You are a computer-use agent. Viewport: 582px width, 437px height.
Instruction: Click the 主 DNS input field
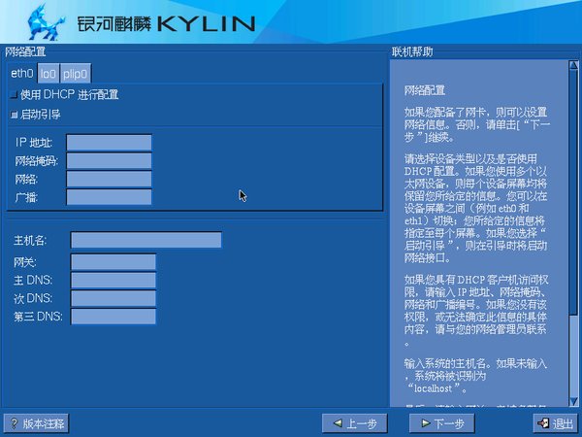pyautogui.click(x=113, y=281)
